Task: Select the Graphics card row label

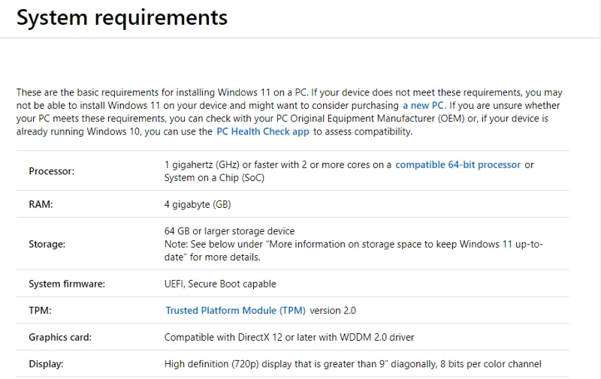Action: tap(60, 337)
